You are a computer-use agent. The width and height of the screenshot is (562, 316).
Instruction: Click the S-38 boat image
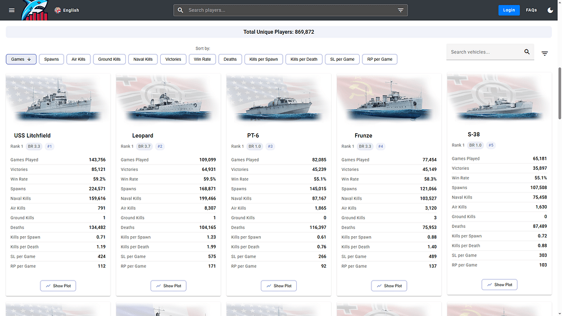tap(500, 98)
